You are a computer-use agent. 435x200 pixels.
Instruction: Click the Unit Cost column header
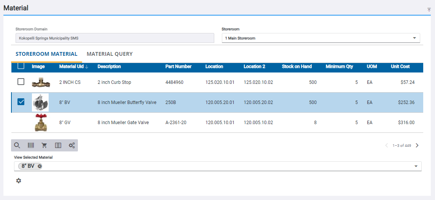pos(400,66)
